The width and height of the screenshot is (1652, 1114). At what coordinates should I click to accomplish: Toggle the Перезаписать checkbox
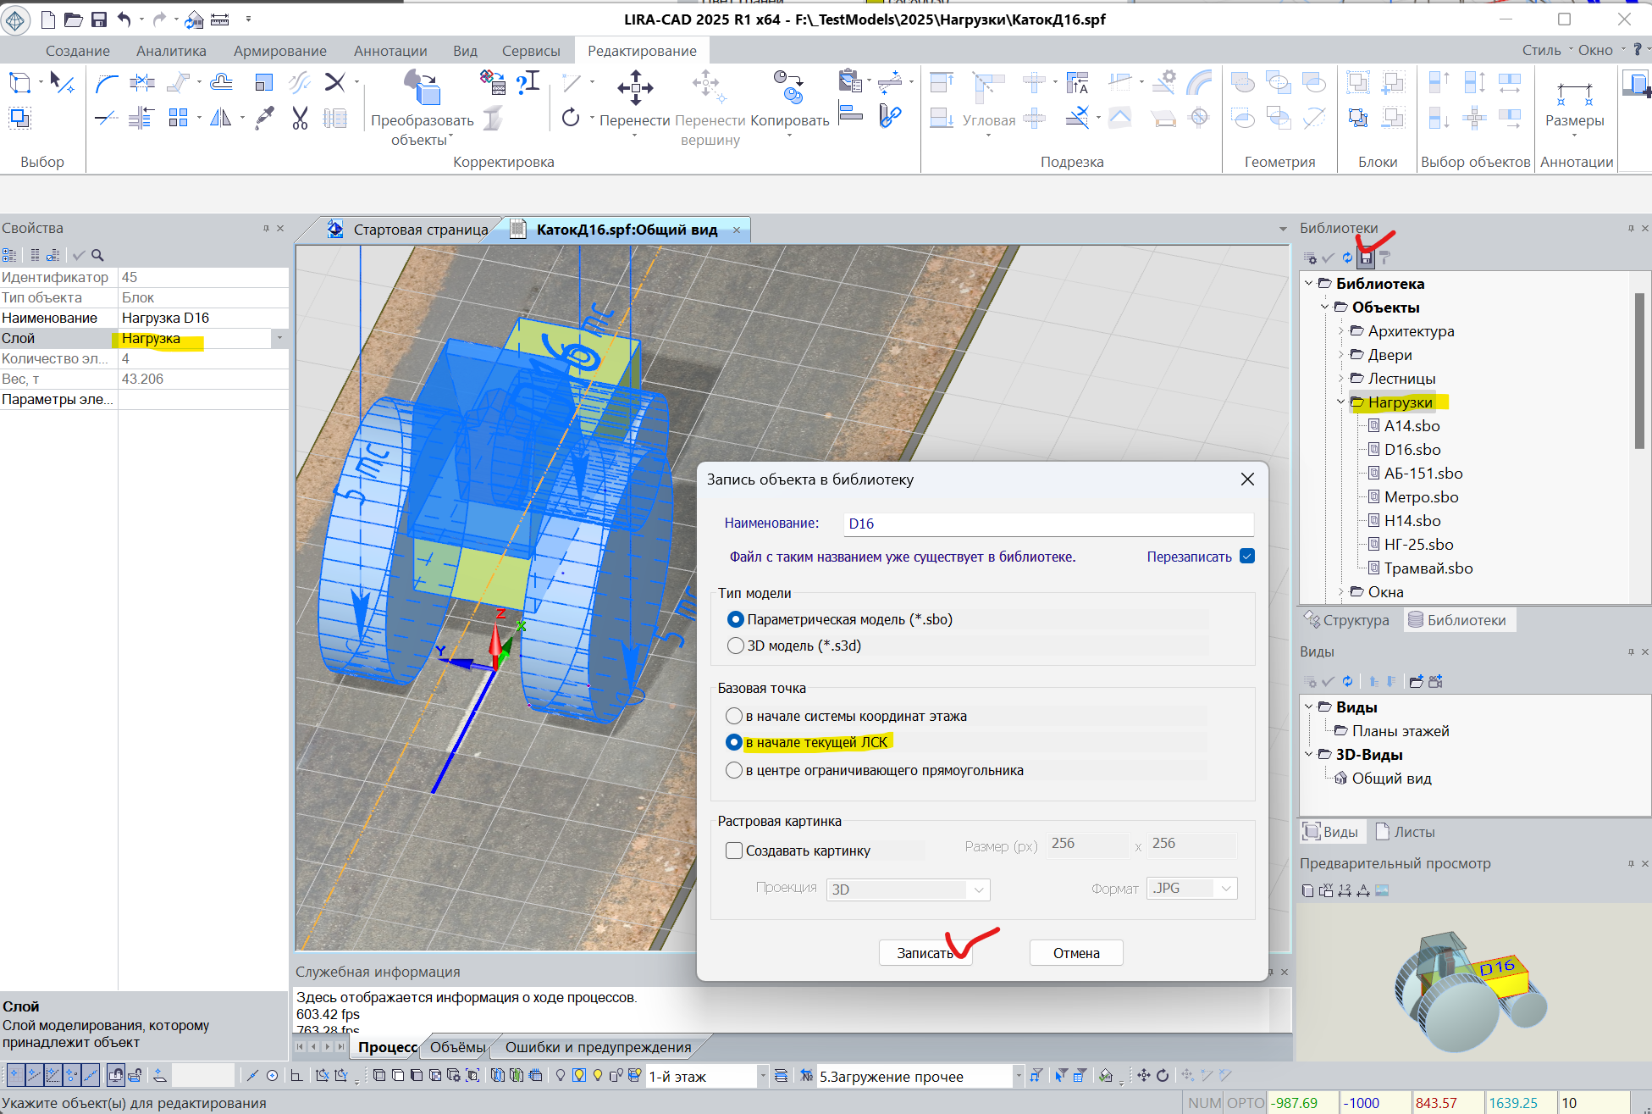(x=1246, y=557)
